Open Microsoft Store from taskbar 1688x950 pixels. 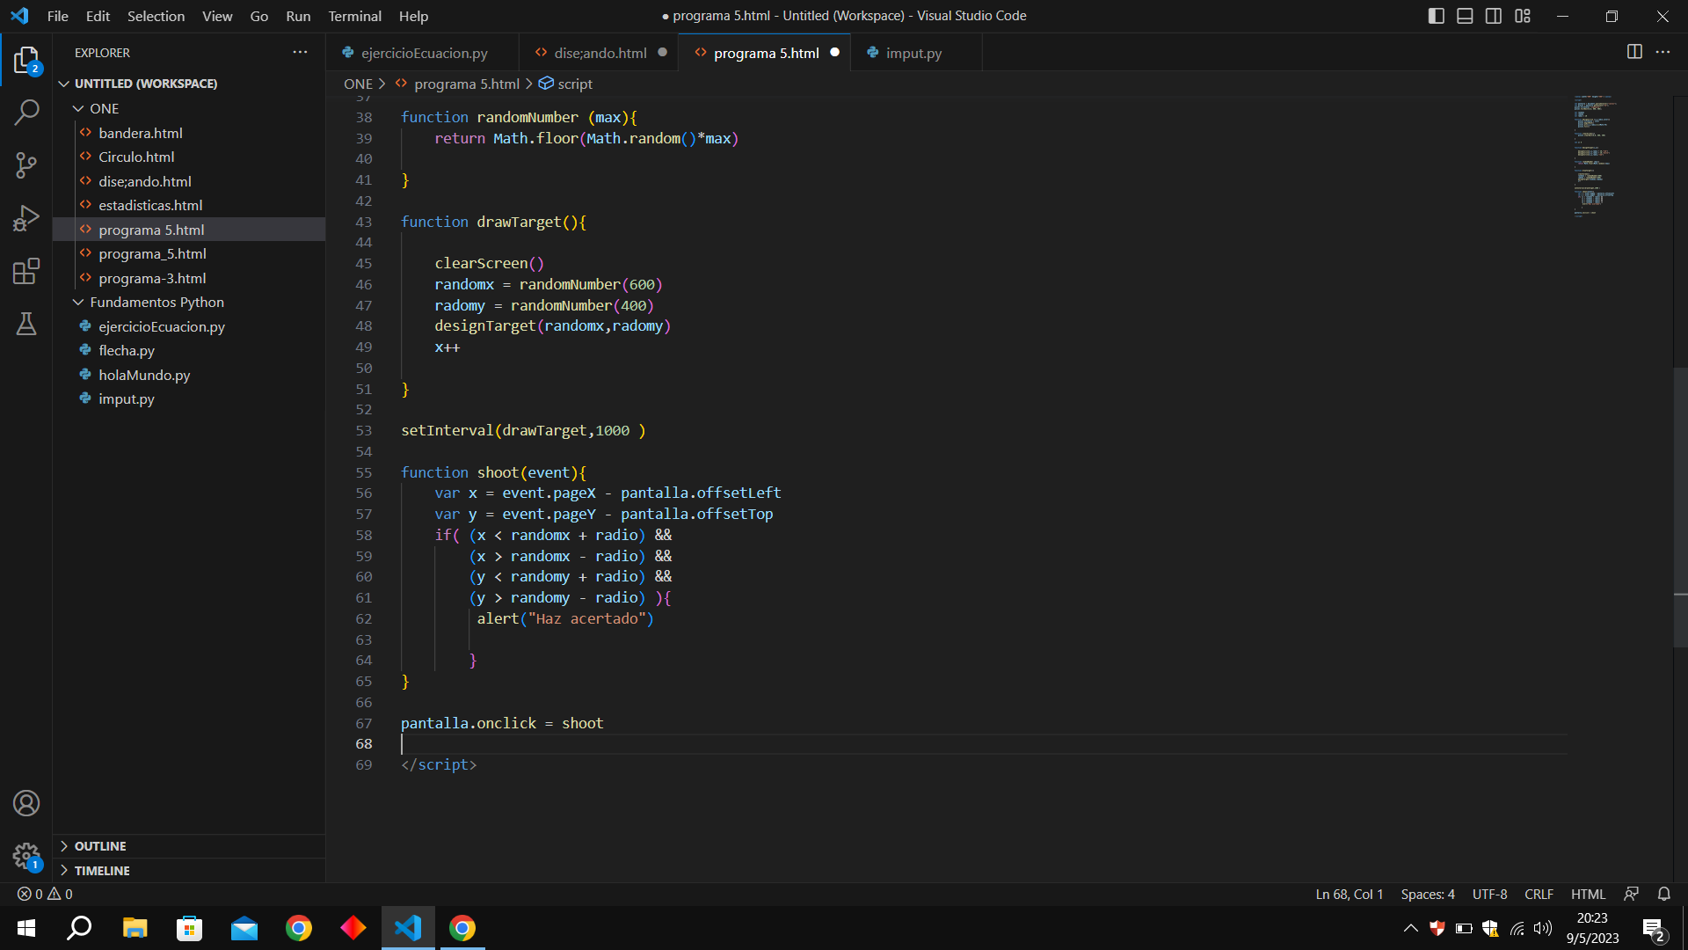point(189,928)
